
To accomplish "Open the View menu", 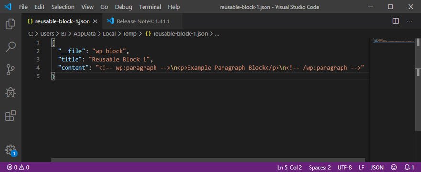I will pos(87,7).
